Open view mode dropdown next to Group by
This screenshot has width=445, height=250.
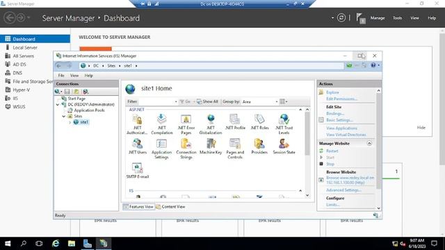point(283,101)
